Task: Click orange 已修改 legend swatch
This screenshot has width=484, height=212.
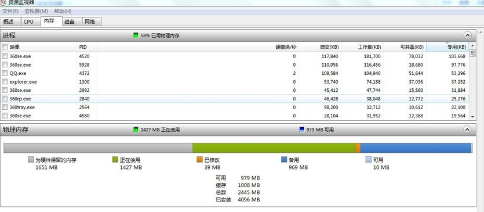Action: (199, 160)
